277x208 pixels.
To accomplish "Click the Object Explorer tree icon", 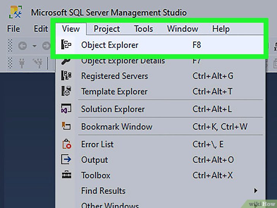I will 66,45.
